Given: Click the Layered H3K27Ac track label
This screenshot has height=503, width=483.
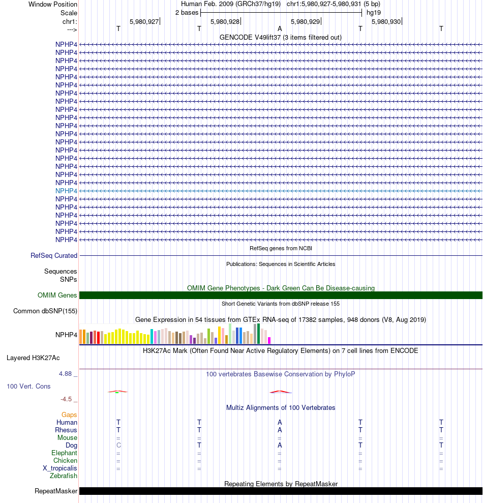Looking at the screenshot, I should point(33,358).
